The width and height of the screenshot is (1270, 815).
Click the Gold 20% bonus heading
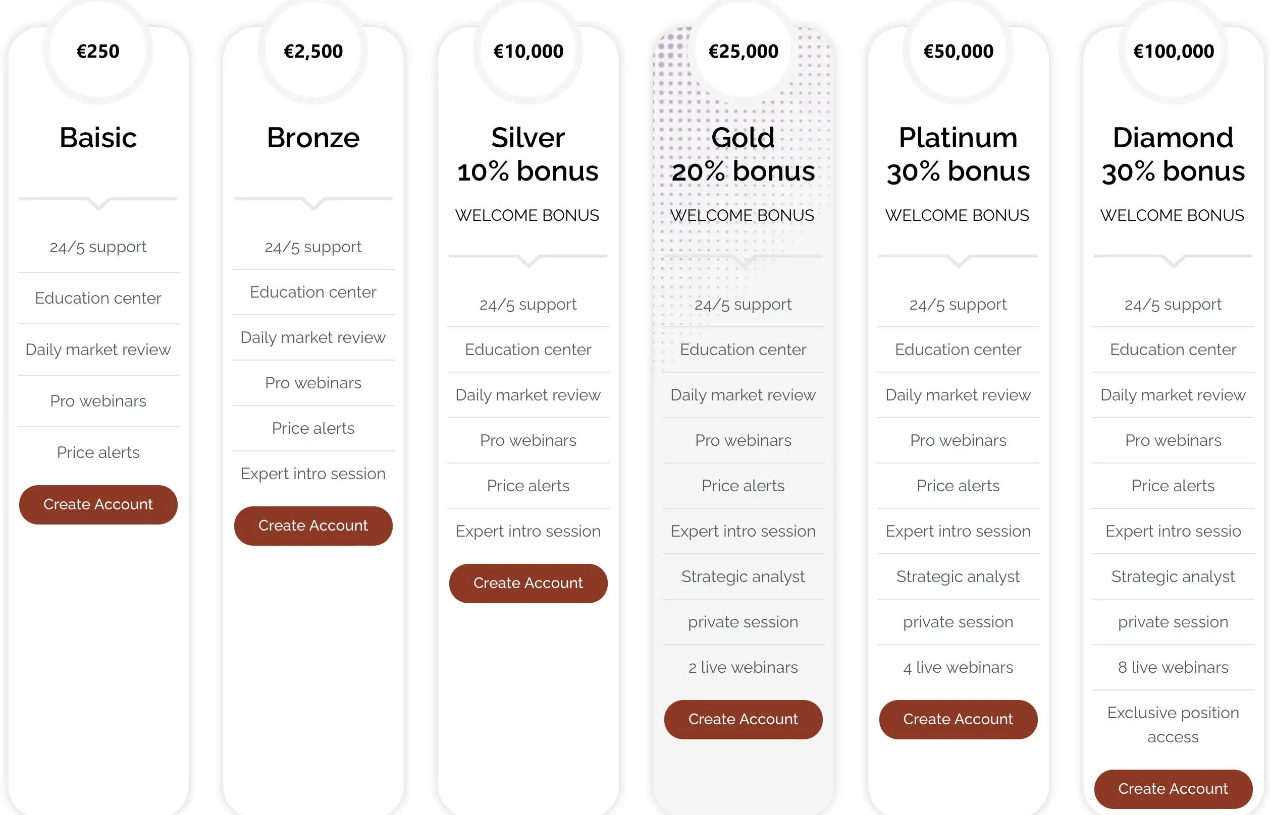point(743,154)
